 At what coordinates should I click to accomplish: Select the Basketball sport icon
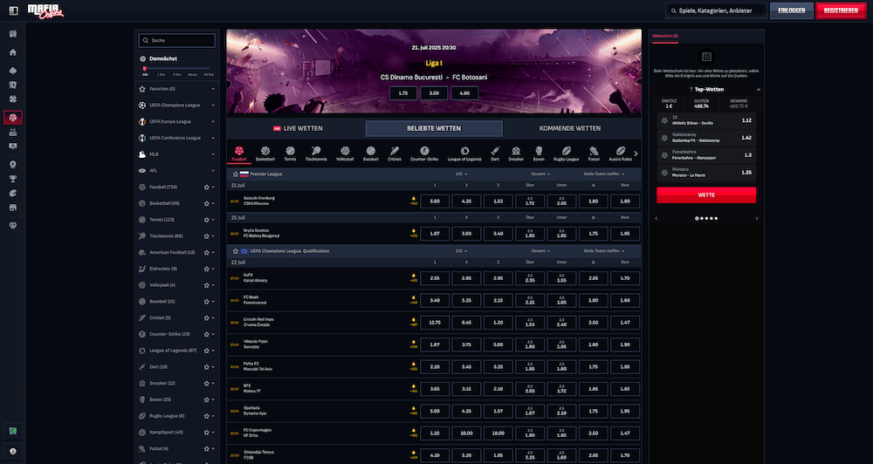click(265, 154)
